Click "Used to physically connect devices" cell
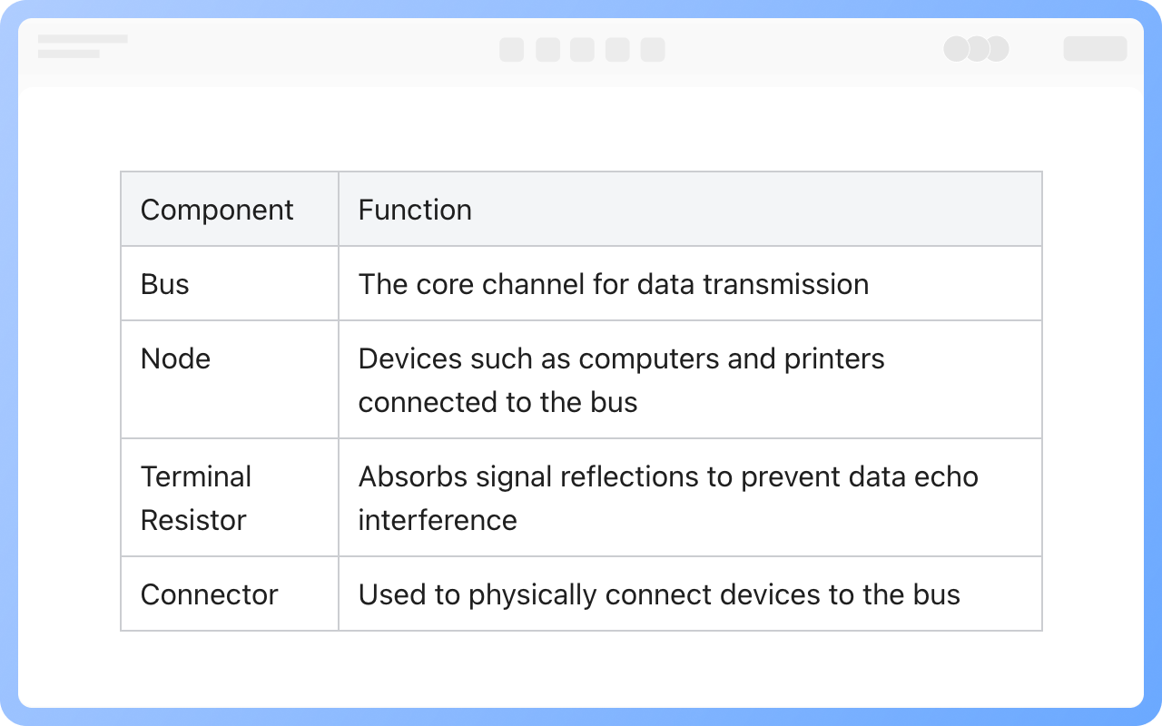Image resolution: width=1162 pixels, height=726 pixels. tap(658, 594)
